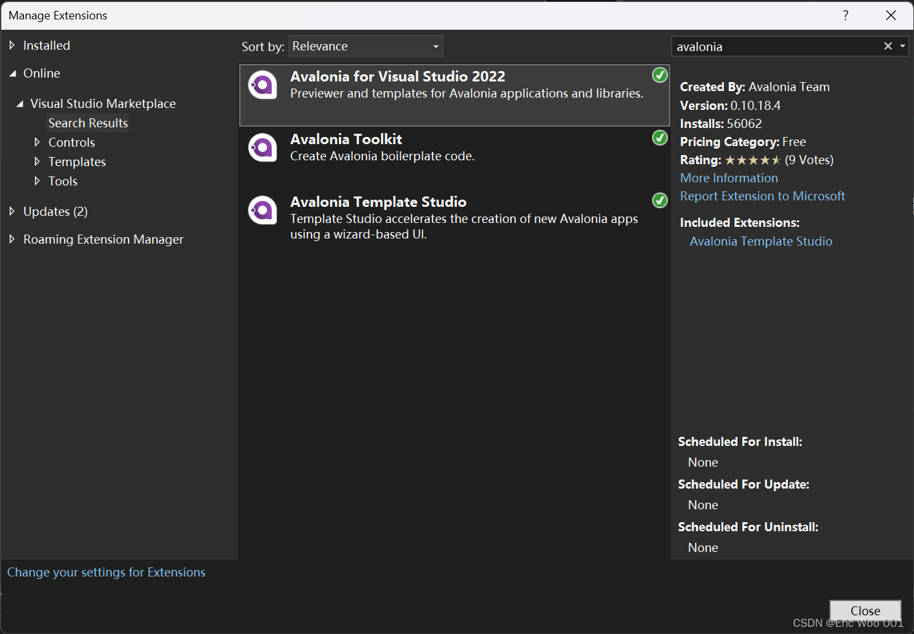Open dialog help via the question mark icon
This screenshot has height=634, width=914.
[845, 15]
